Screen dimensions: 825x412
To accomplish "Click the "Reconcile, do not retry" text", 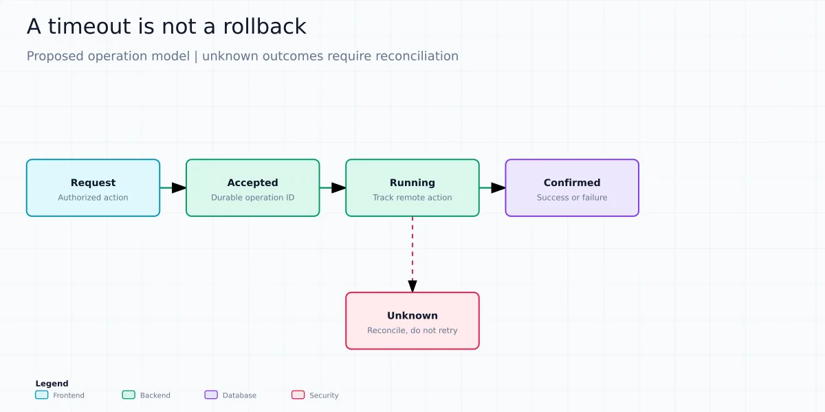I will (412, 330).
